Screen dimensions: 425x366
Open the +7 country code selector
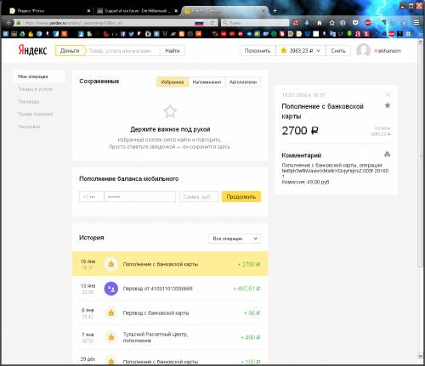(x=92, y=197)
